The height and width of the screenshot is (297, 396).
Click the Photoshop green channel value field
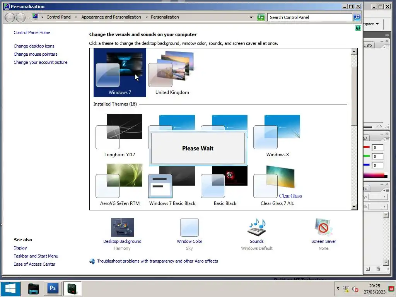click(x=377, y=156)
